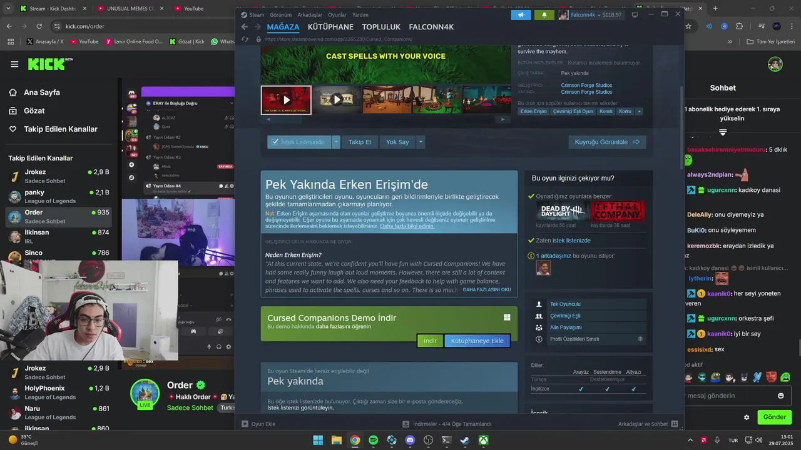Screen dimensions: 801x450
Task: Reload the Steam store page
Action: (245, 39)
